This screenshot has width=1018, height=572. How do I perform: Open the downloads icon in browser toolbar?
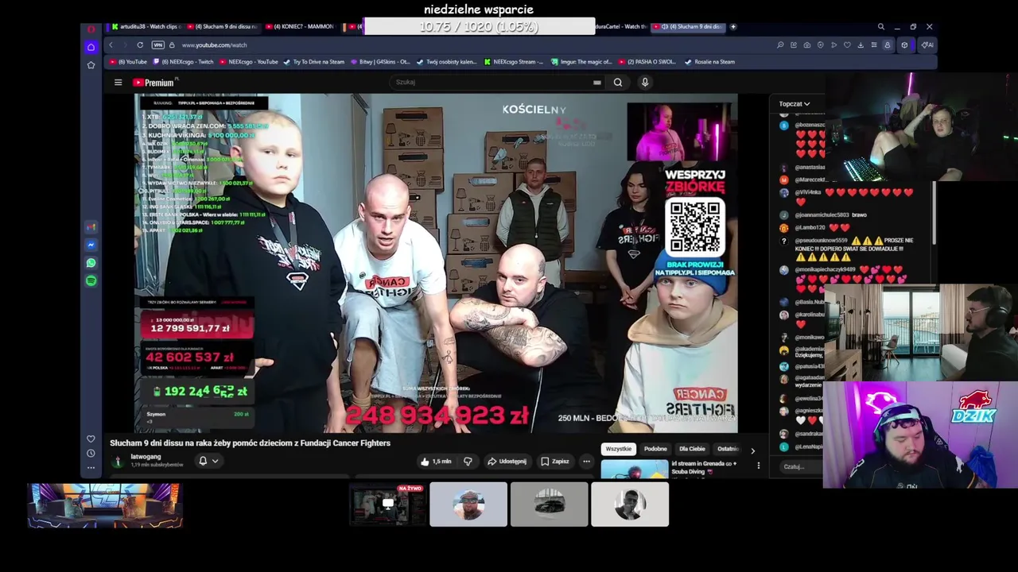tap(861, 45)
